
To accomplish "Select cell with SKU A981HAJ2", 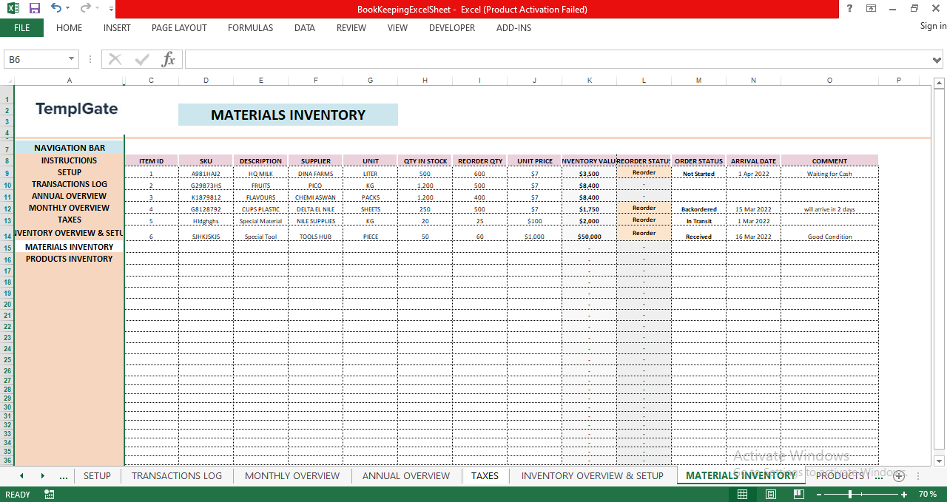I will pyautogui.click(x=206, y=174).
